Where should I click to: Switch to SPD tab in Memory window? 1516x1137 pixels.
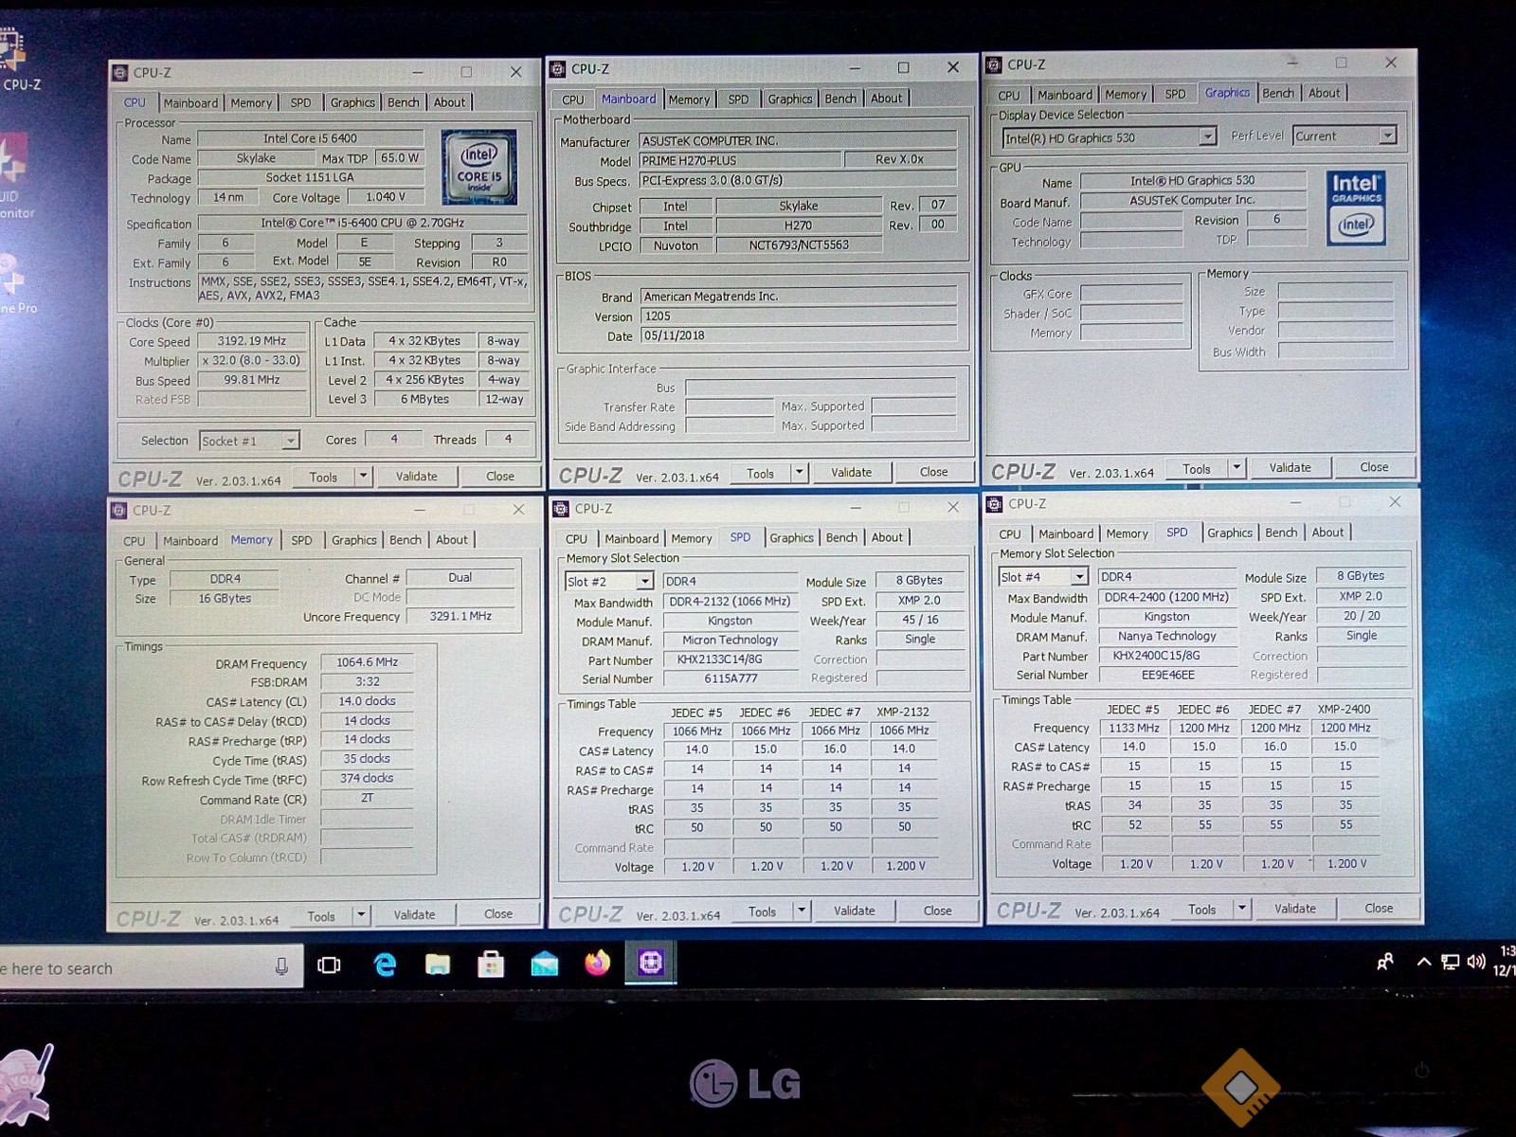tap(301, 540)
